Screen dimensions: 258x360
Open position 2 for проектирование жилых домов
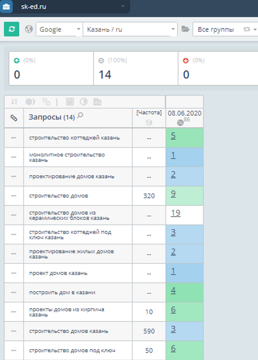[173, 252]
